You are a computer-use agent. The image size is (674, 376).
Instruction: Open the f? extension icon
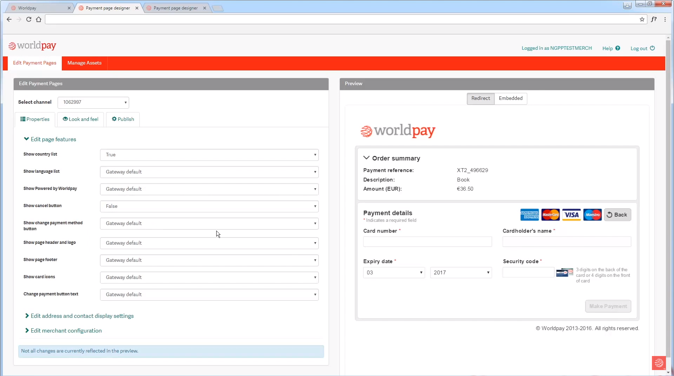(654, 19)
